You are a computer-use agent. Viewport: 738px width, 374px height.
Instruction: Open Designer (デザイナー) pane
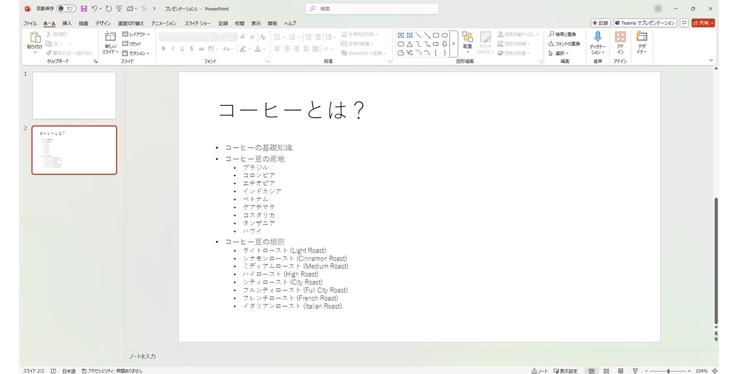click(642, 43)
